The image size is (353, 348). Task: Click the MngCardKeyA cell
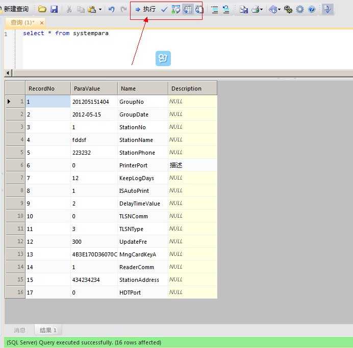pyautogui.click(x=143, y=254)
